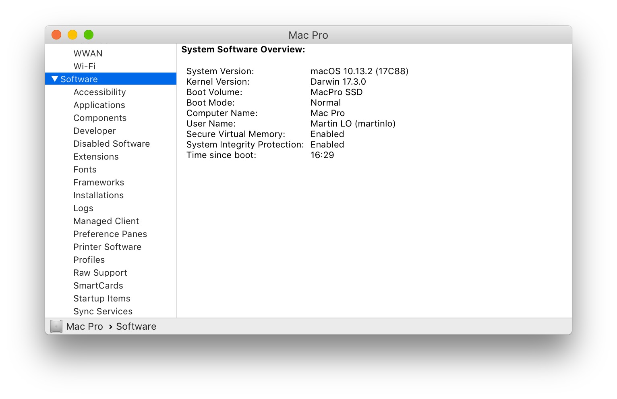
Task: Minimize the window with the yellow button
Action: [72, 35]
